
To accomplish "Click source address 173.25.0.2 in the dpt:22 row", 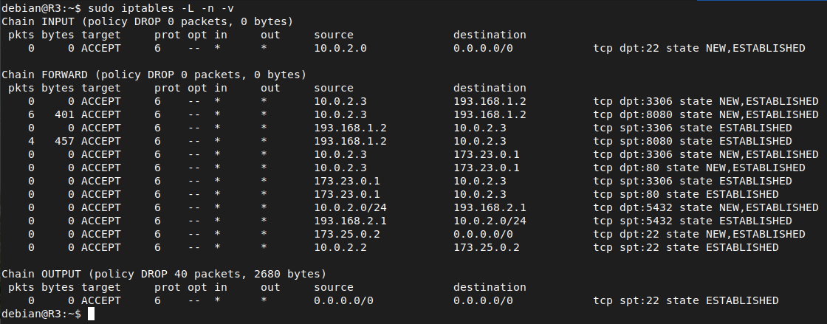I will 347,234.
